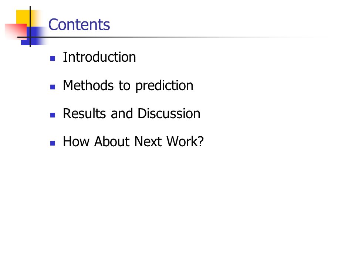Click the vertical black line in the logo

30,27
